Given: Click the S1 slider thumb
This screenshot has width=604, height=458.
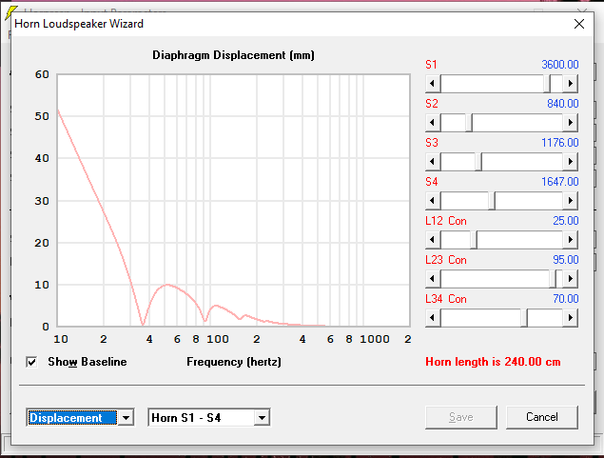Looking at the screenshot, I should pos(547,84).
